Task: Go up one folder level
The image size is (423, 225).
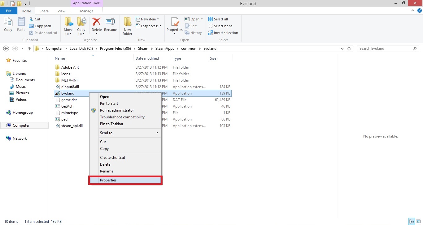Action: pos(29,49)
